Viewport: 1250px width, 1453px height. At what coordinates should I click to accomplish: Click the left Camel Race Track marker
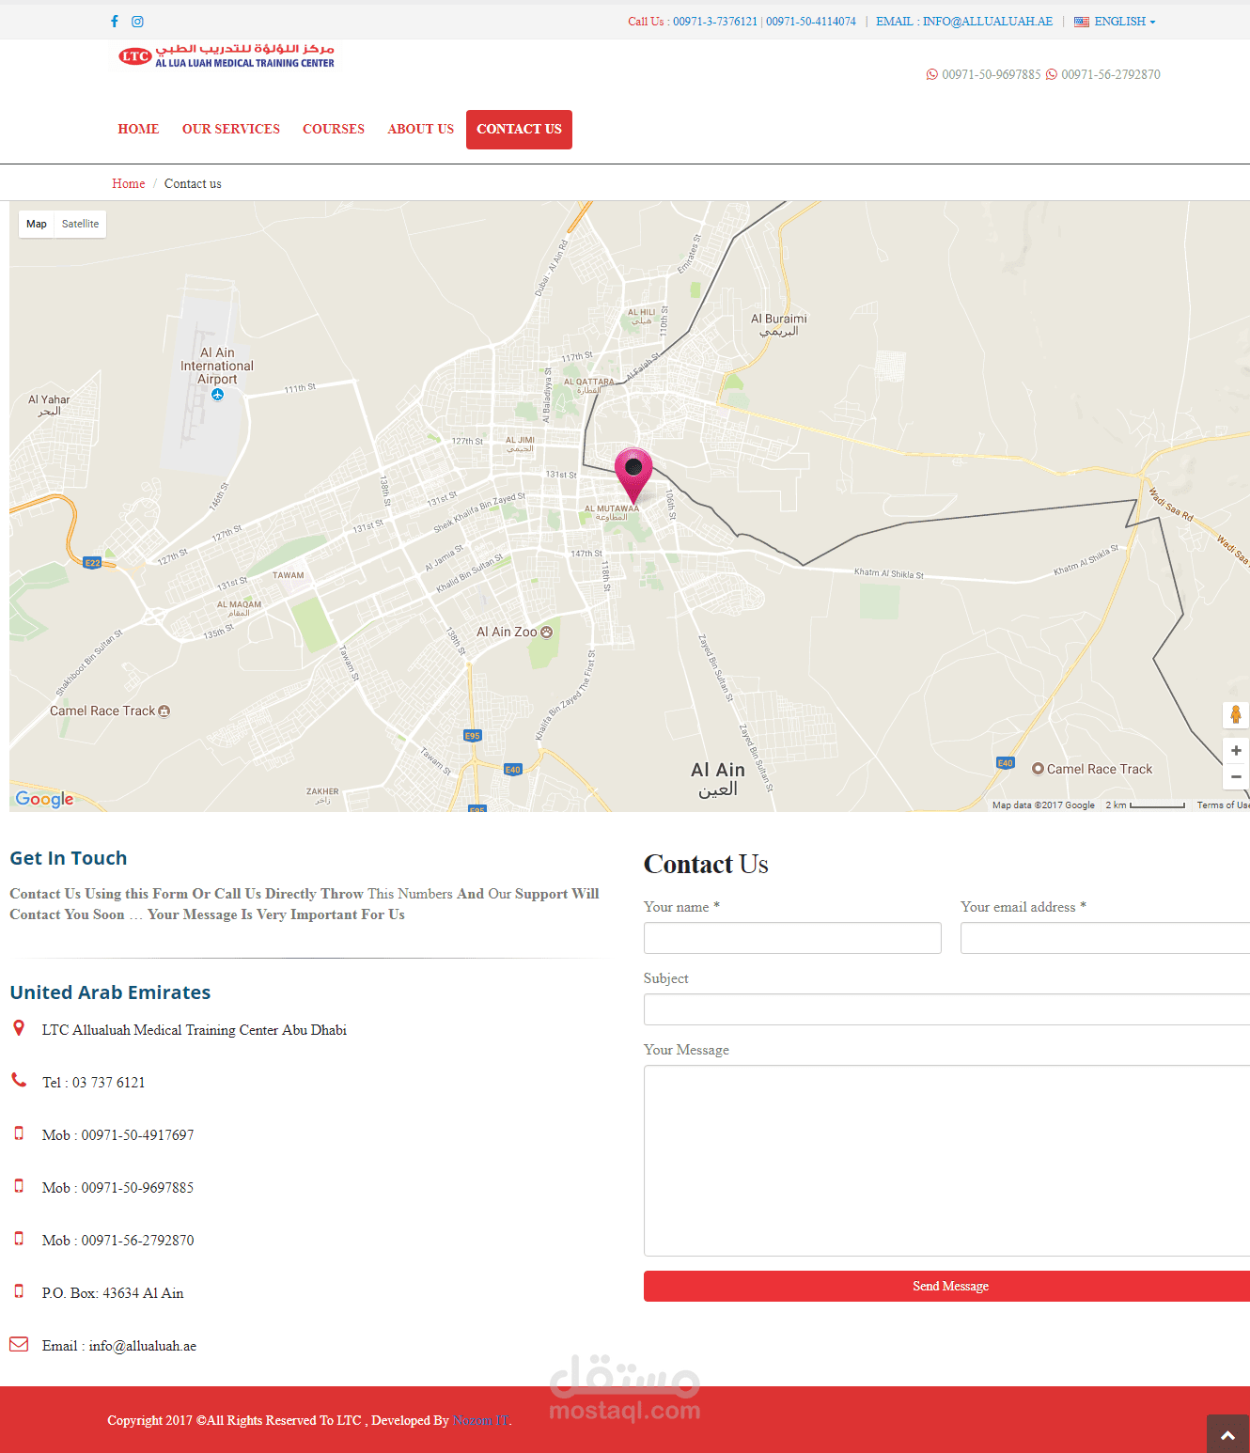pyautogui.click(x=164, y=711)
